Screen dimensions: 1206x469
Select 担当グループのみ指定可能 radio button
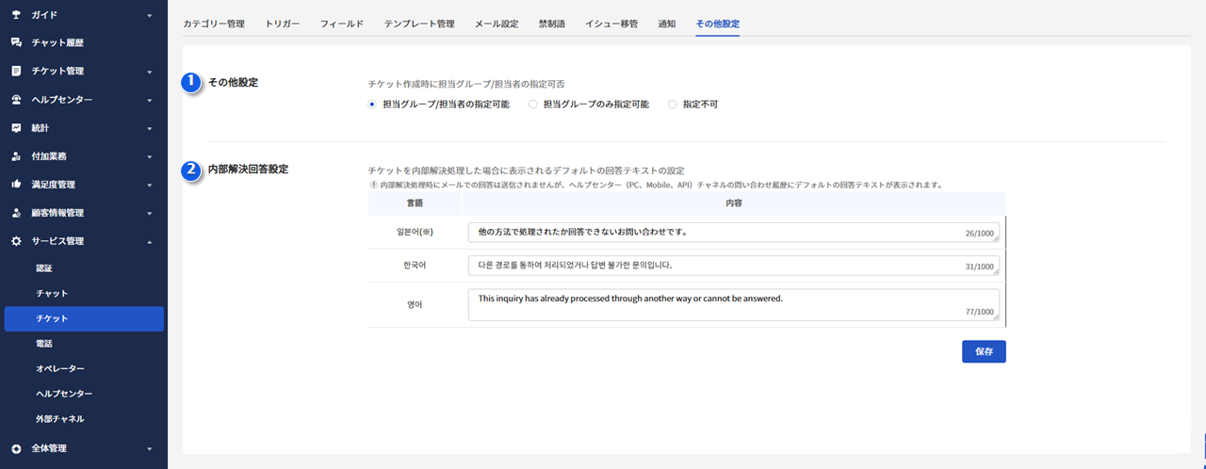click(x=533, y=104)
